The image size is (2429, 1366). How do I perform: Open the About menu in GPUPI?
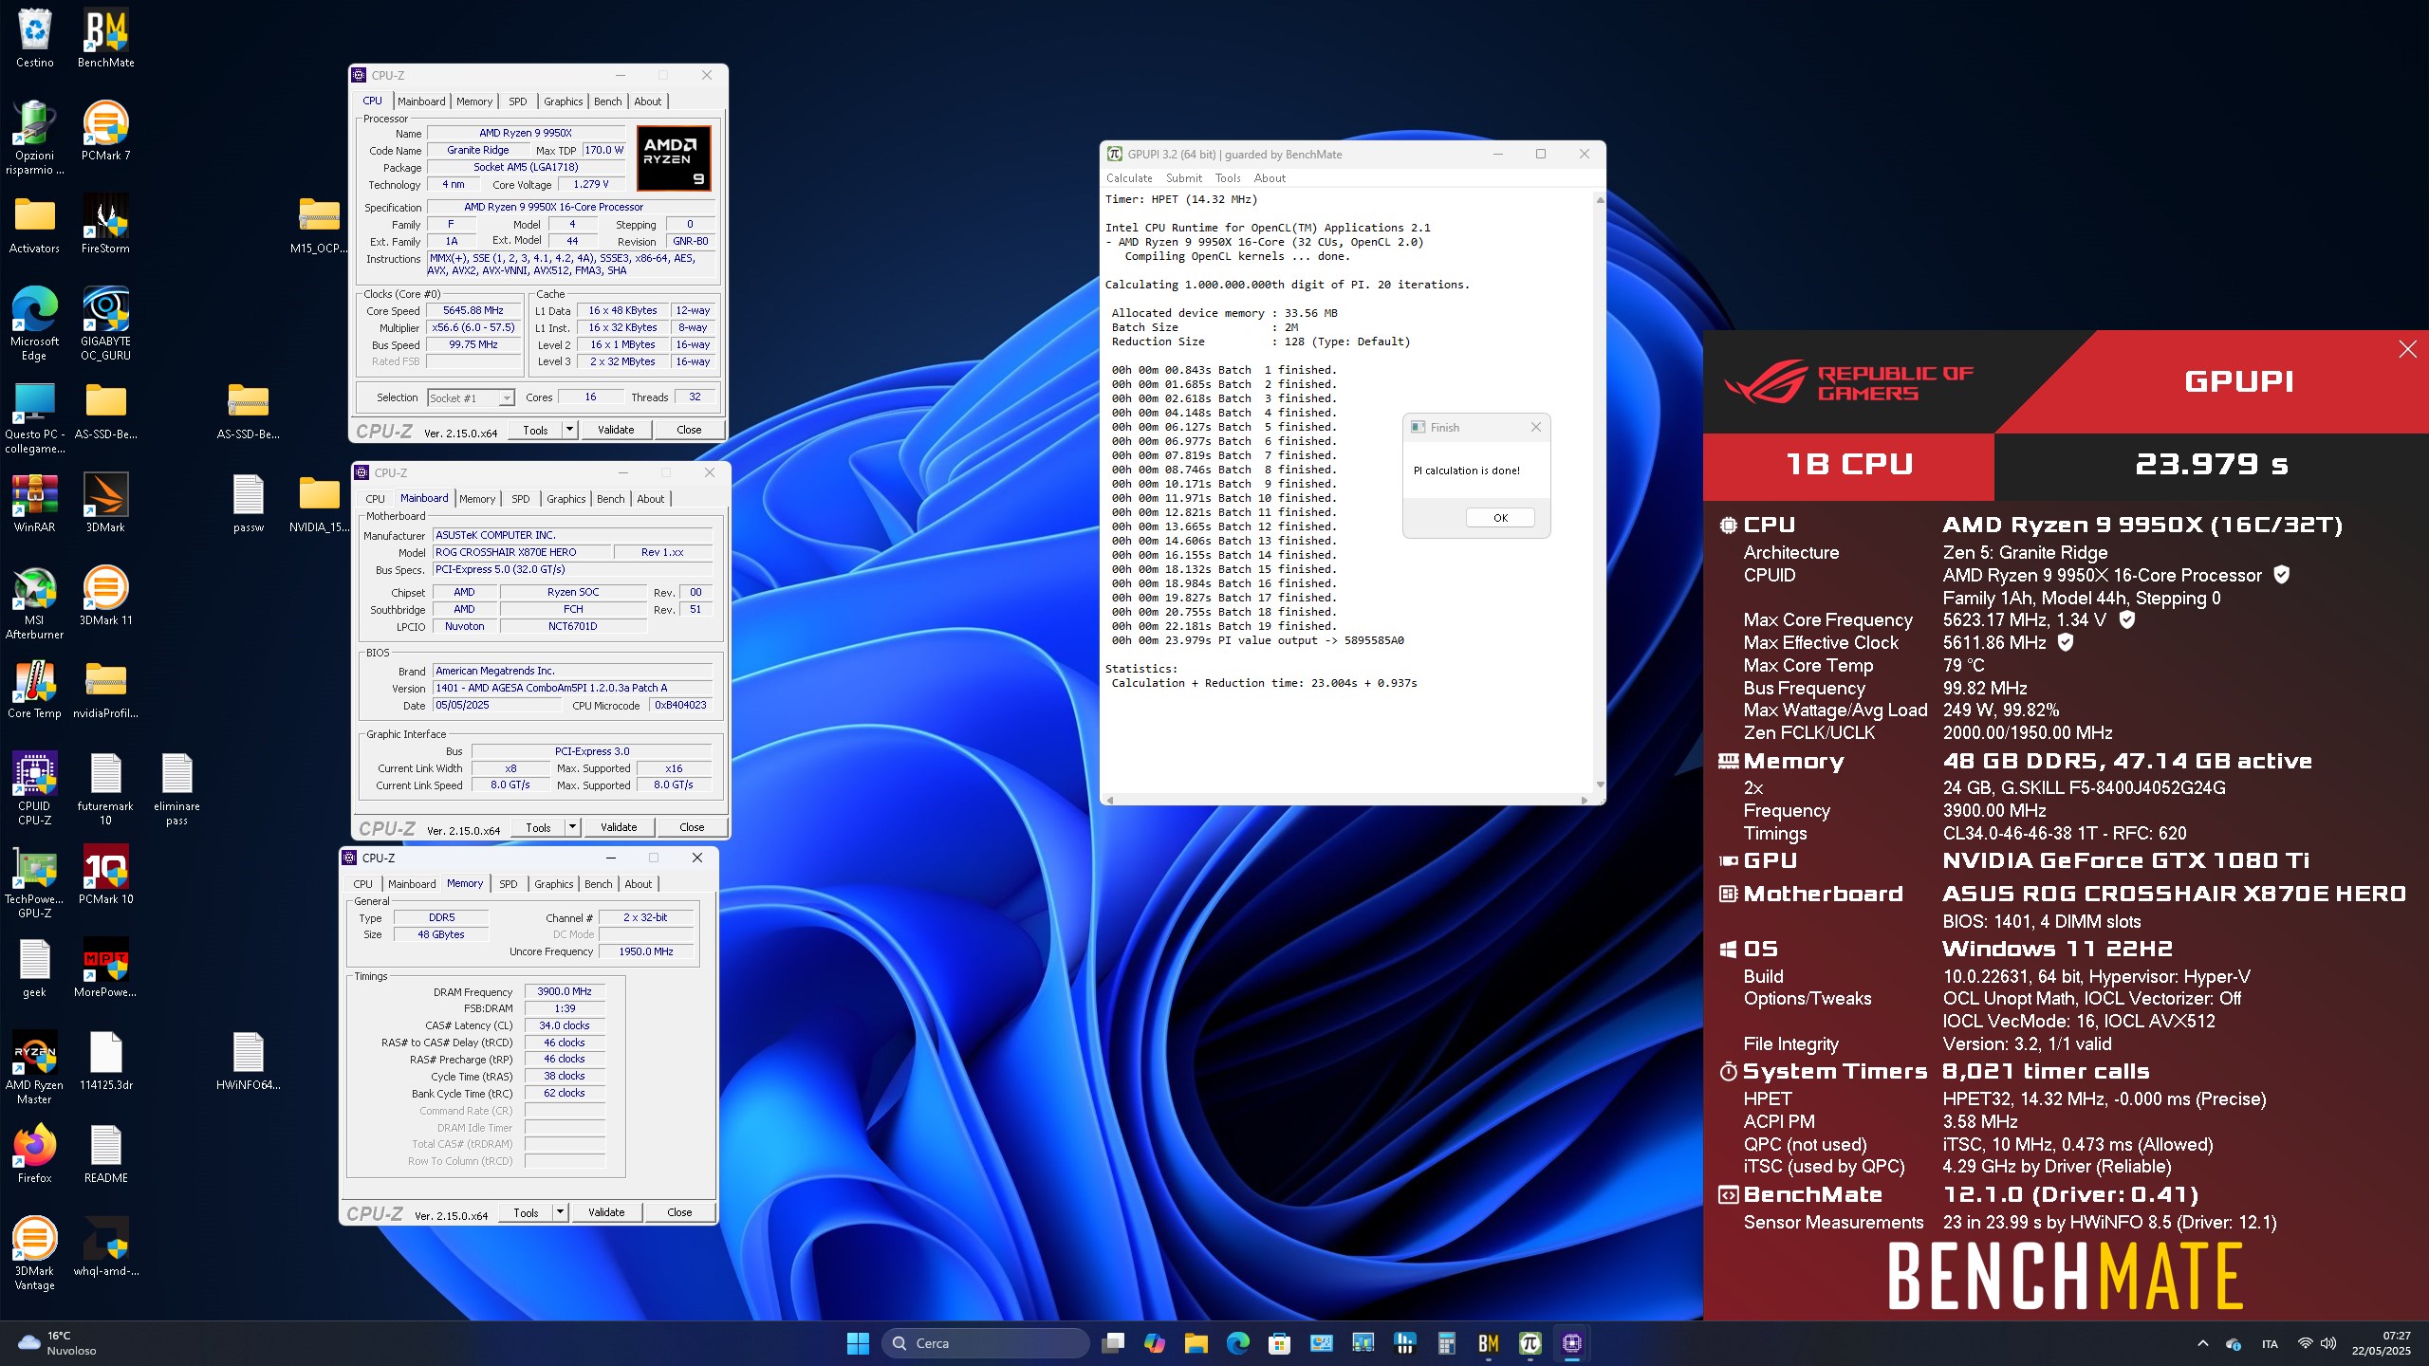point(1270,178)
